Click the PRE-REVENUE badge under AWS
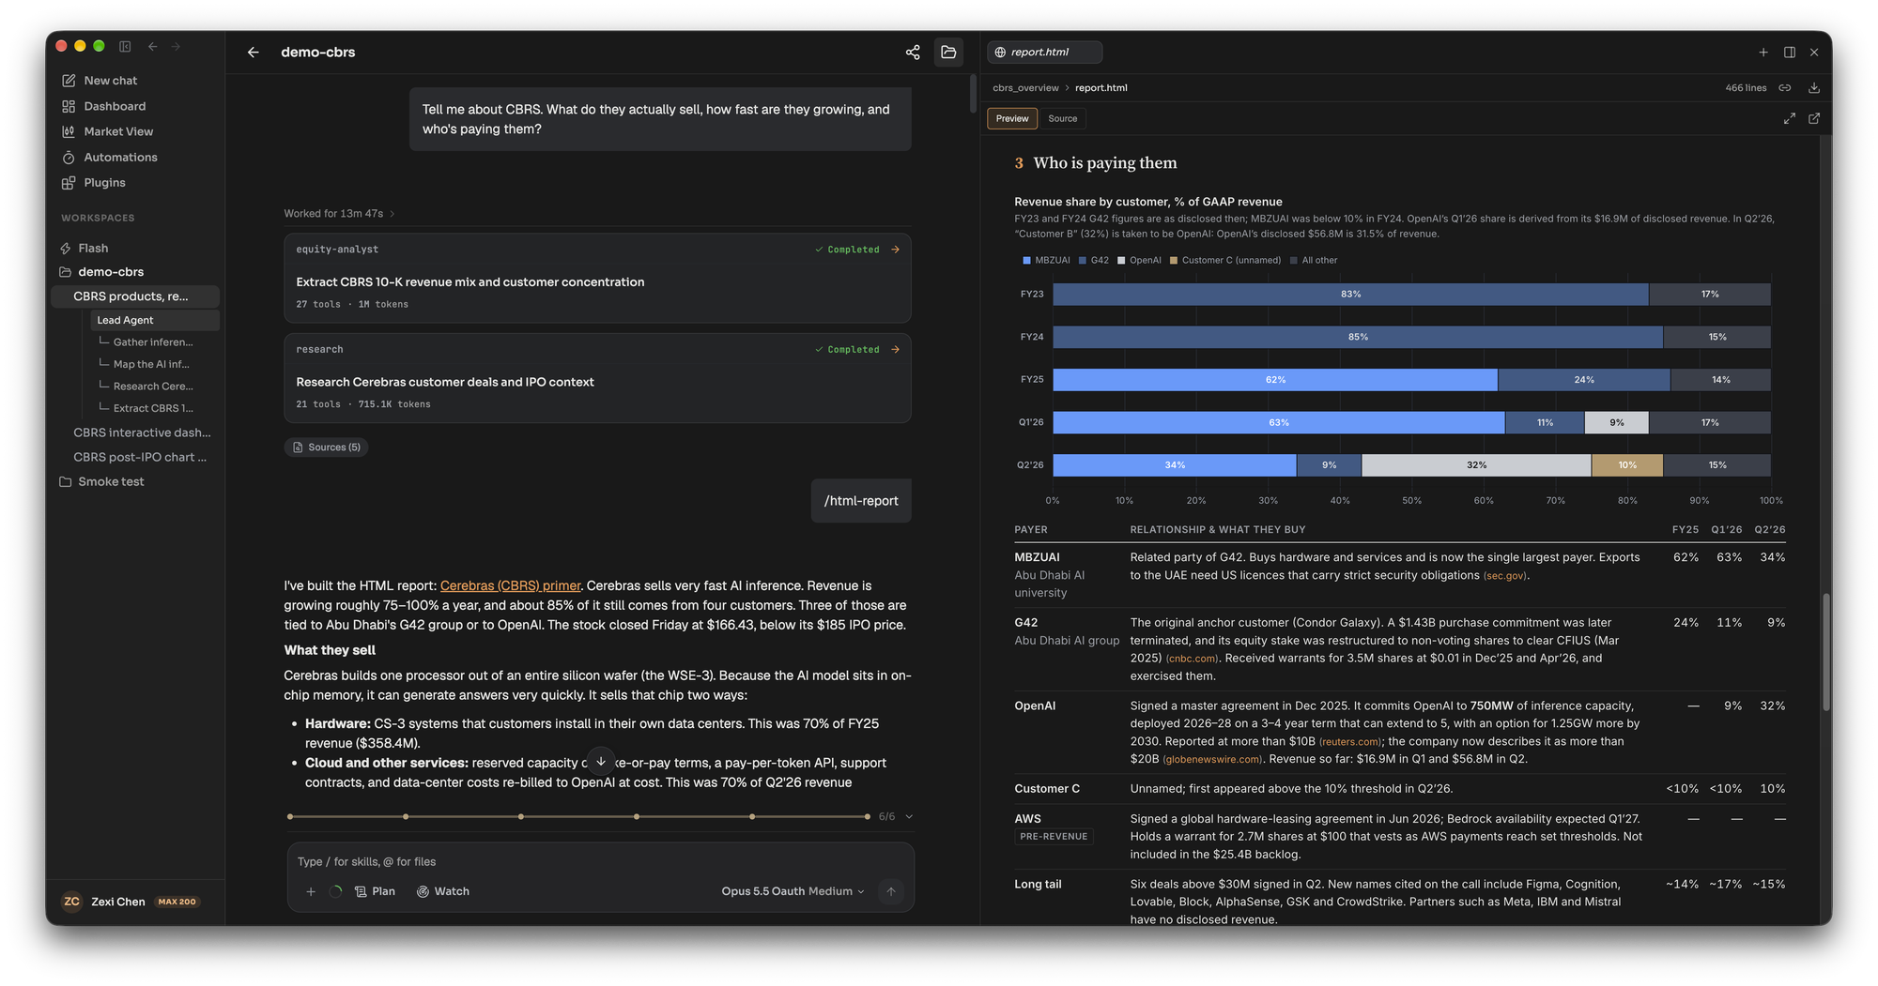The image size is (1878, 986). click(x=1054, y=837)
